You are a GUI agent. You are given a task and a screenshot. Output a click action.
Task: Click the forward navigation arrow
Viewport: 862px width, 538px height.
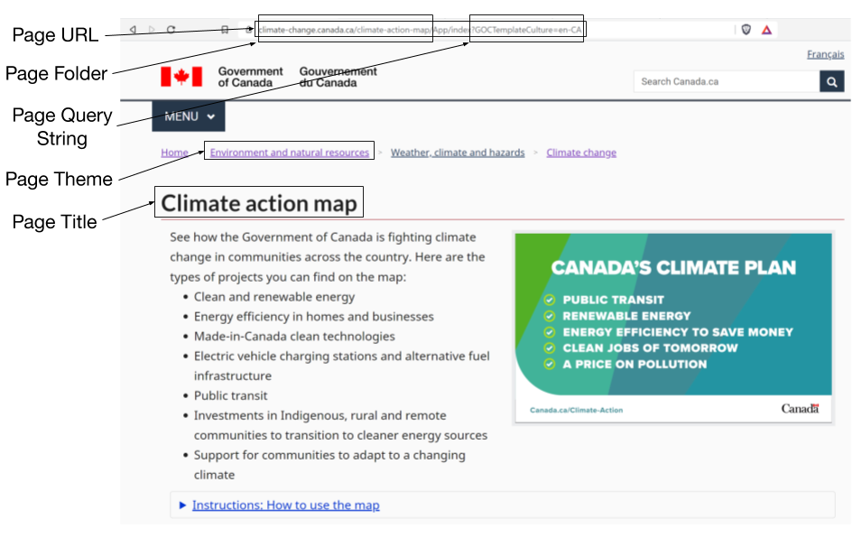(x=153, y=29)
